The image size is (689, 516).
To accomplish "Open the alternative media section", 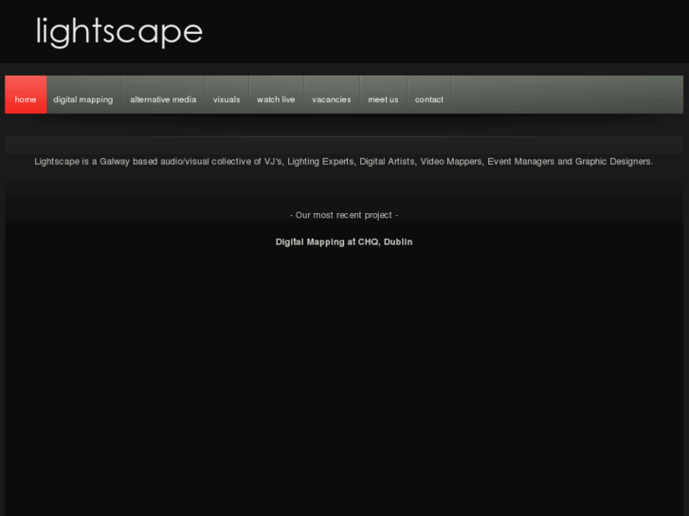I will pos(163,95).
